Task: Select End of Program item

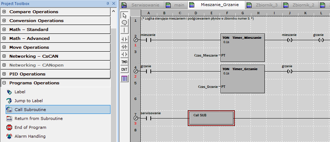Action: click(x=30, y=127)
